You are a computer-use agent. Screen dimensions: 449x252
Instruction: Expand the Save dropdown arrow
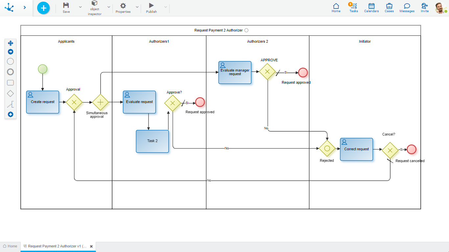[81, 7]
